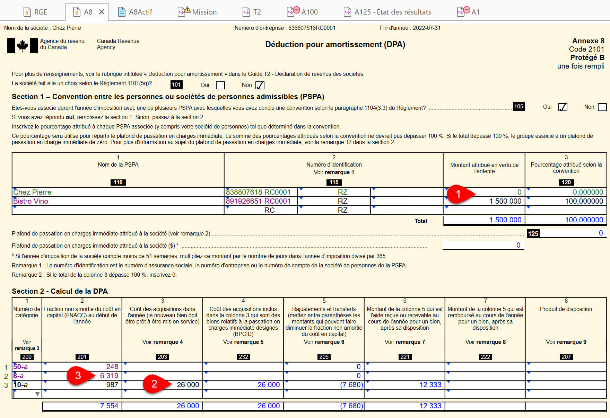Toggle Oui checkbox for line 105
This screenshot has width=610, height=418.
(563, 107)
